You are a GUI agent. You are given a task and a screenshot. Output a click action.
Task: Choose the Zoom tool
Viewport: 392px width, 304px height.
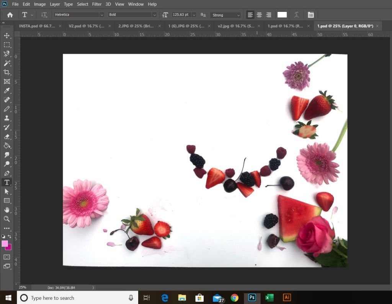coord(7,219)
